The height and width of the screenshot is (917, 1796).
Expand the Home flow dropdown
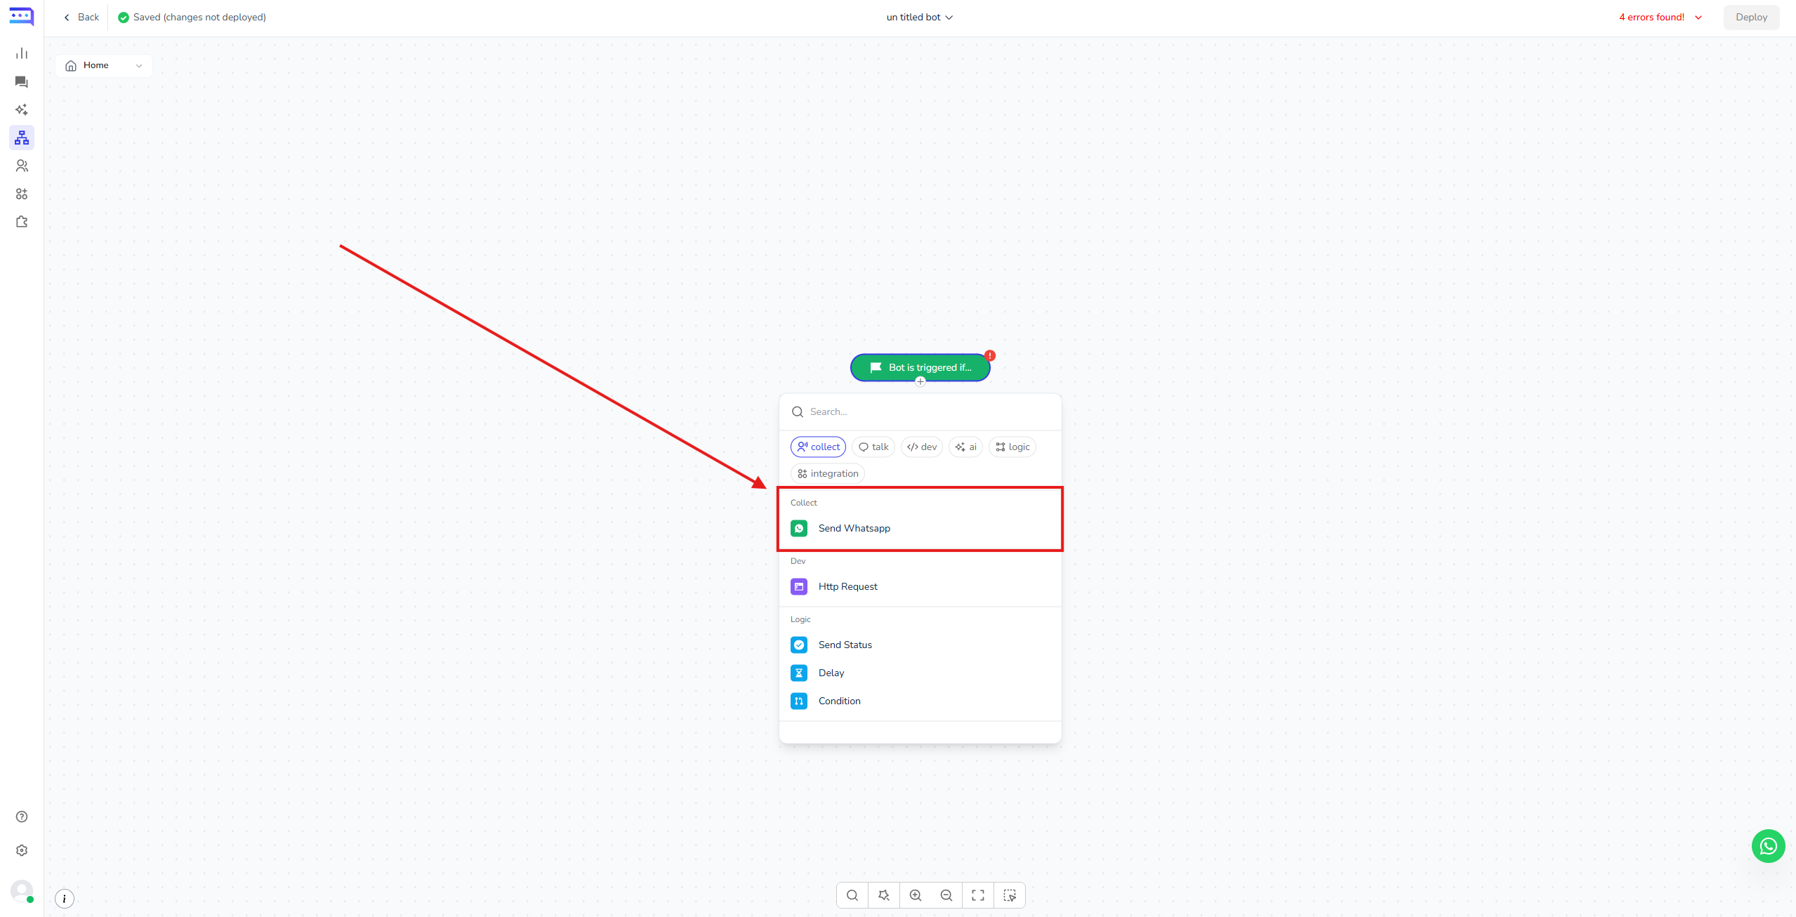pos(104,65)
